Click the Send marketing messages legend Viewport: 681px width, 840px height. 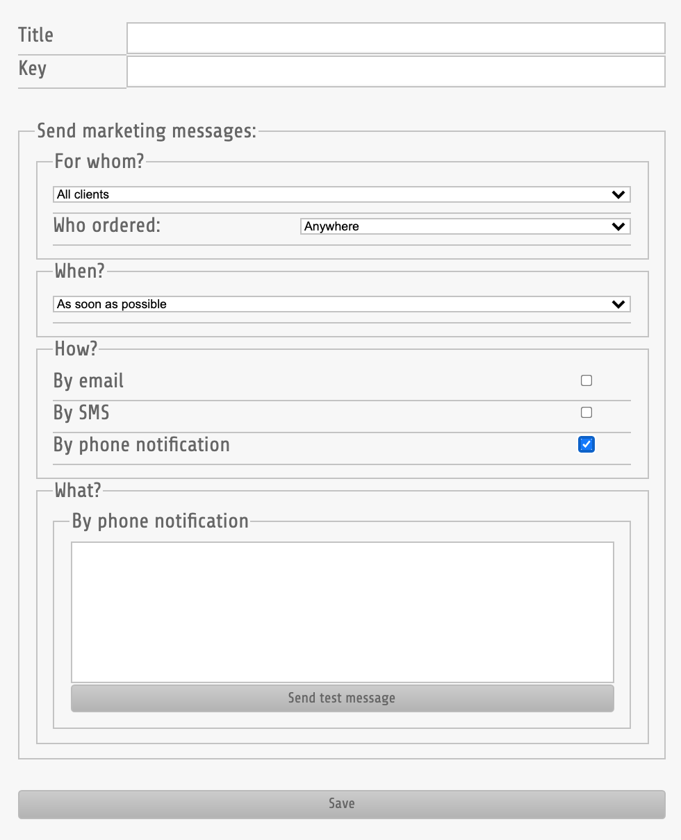[147, 131]
